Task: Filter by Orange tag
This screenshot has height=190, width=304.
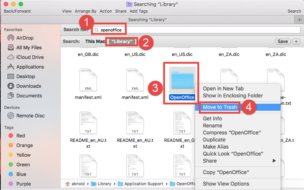Action: (20, 145)
